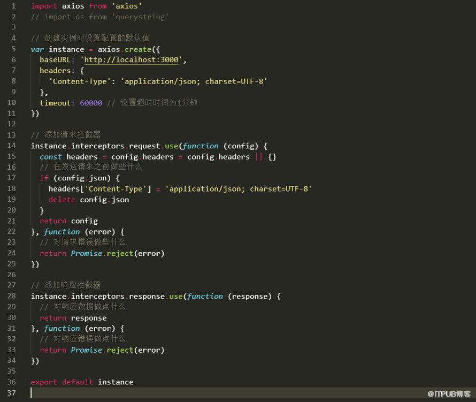Click the const keyword on line 15

click(x=51, y=157)
